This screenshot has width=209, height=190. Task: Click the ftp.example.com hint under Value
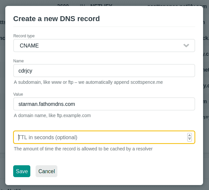pos(52,115)
